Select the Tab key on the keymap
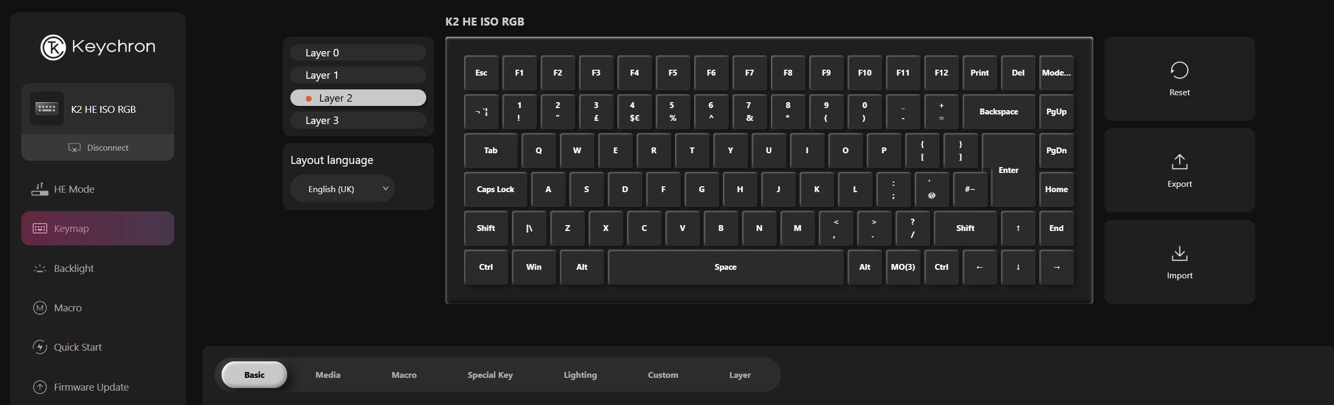Image resolution: width=1334 pixels, height=405 pixels. (491, 150)
